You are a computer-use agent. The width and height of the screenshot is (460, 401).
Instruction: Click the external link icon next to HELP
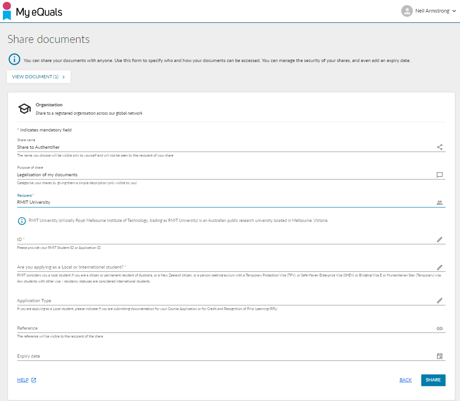(34, 380)
